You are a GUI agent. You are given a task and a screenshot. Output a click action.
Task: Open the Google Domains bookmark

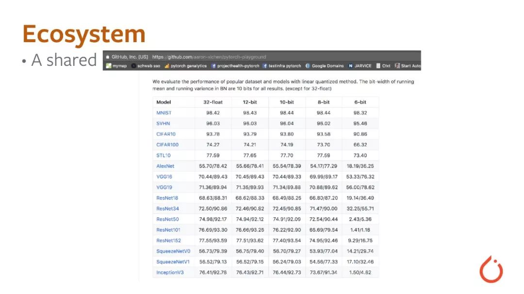click(x=325, y=66)
